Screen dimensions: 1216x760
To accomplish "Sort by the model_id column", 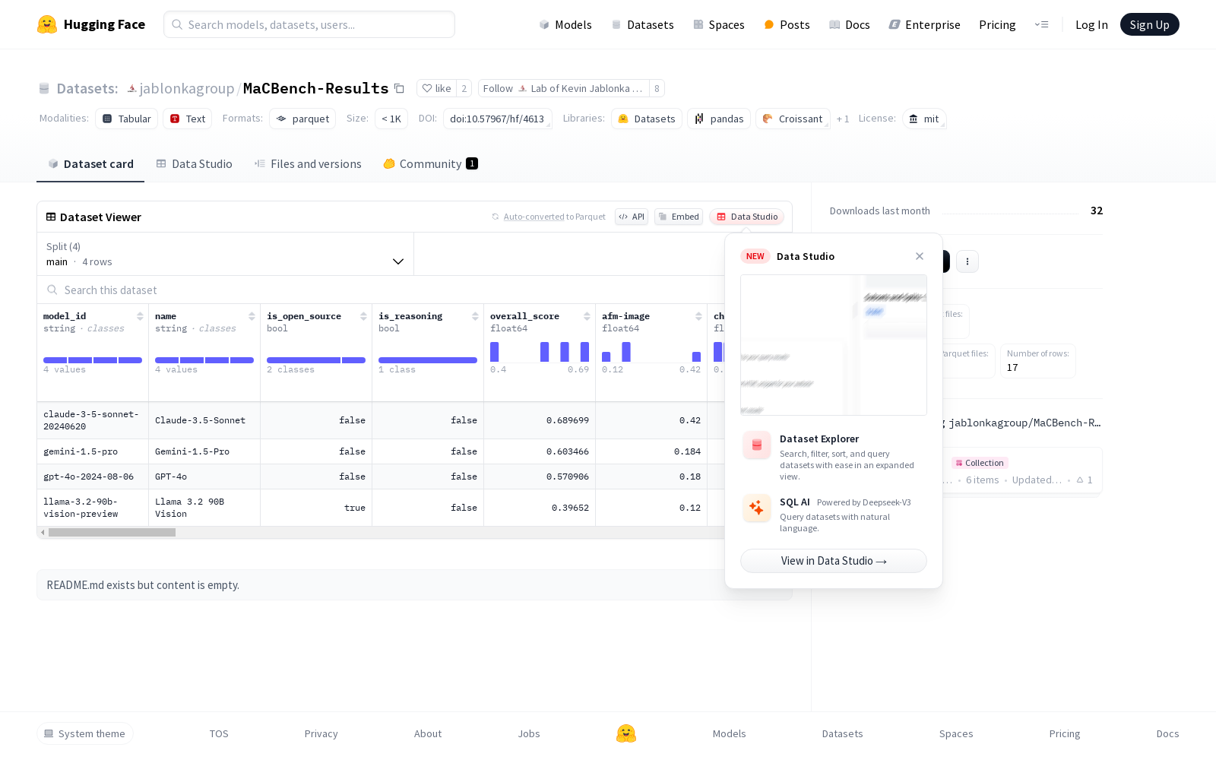I will click(x=140, y=316).
